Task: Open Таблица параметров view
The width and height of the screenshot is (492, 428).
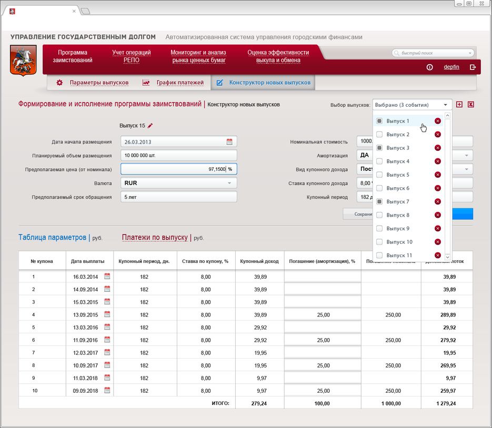Action: click(x=52, y=237)
